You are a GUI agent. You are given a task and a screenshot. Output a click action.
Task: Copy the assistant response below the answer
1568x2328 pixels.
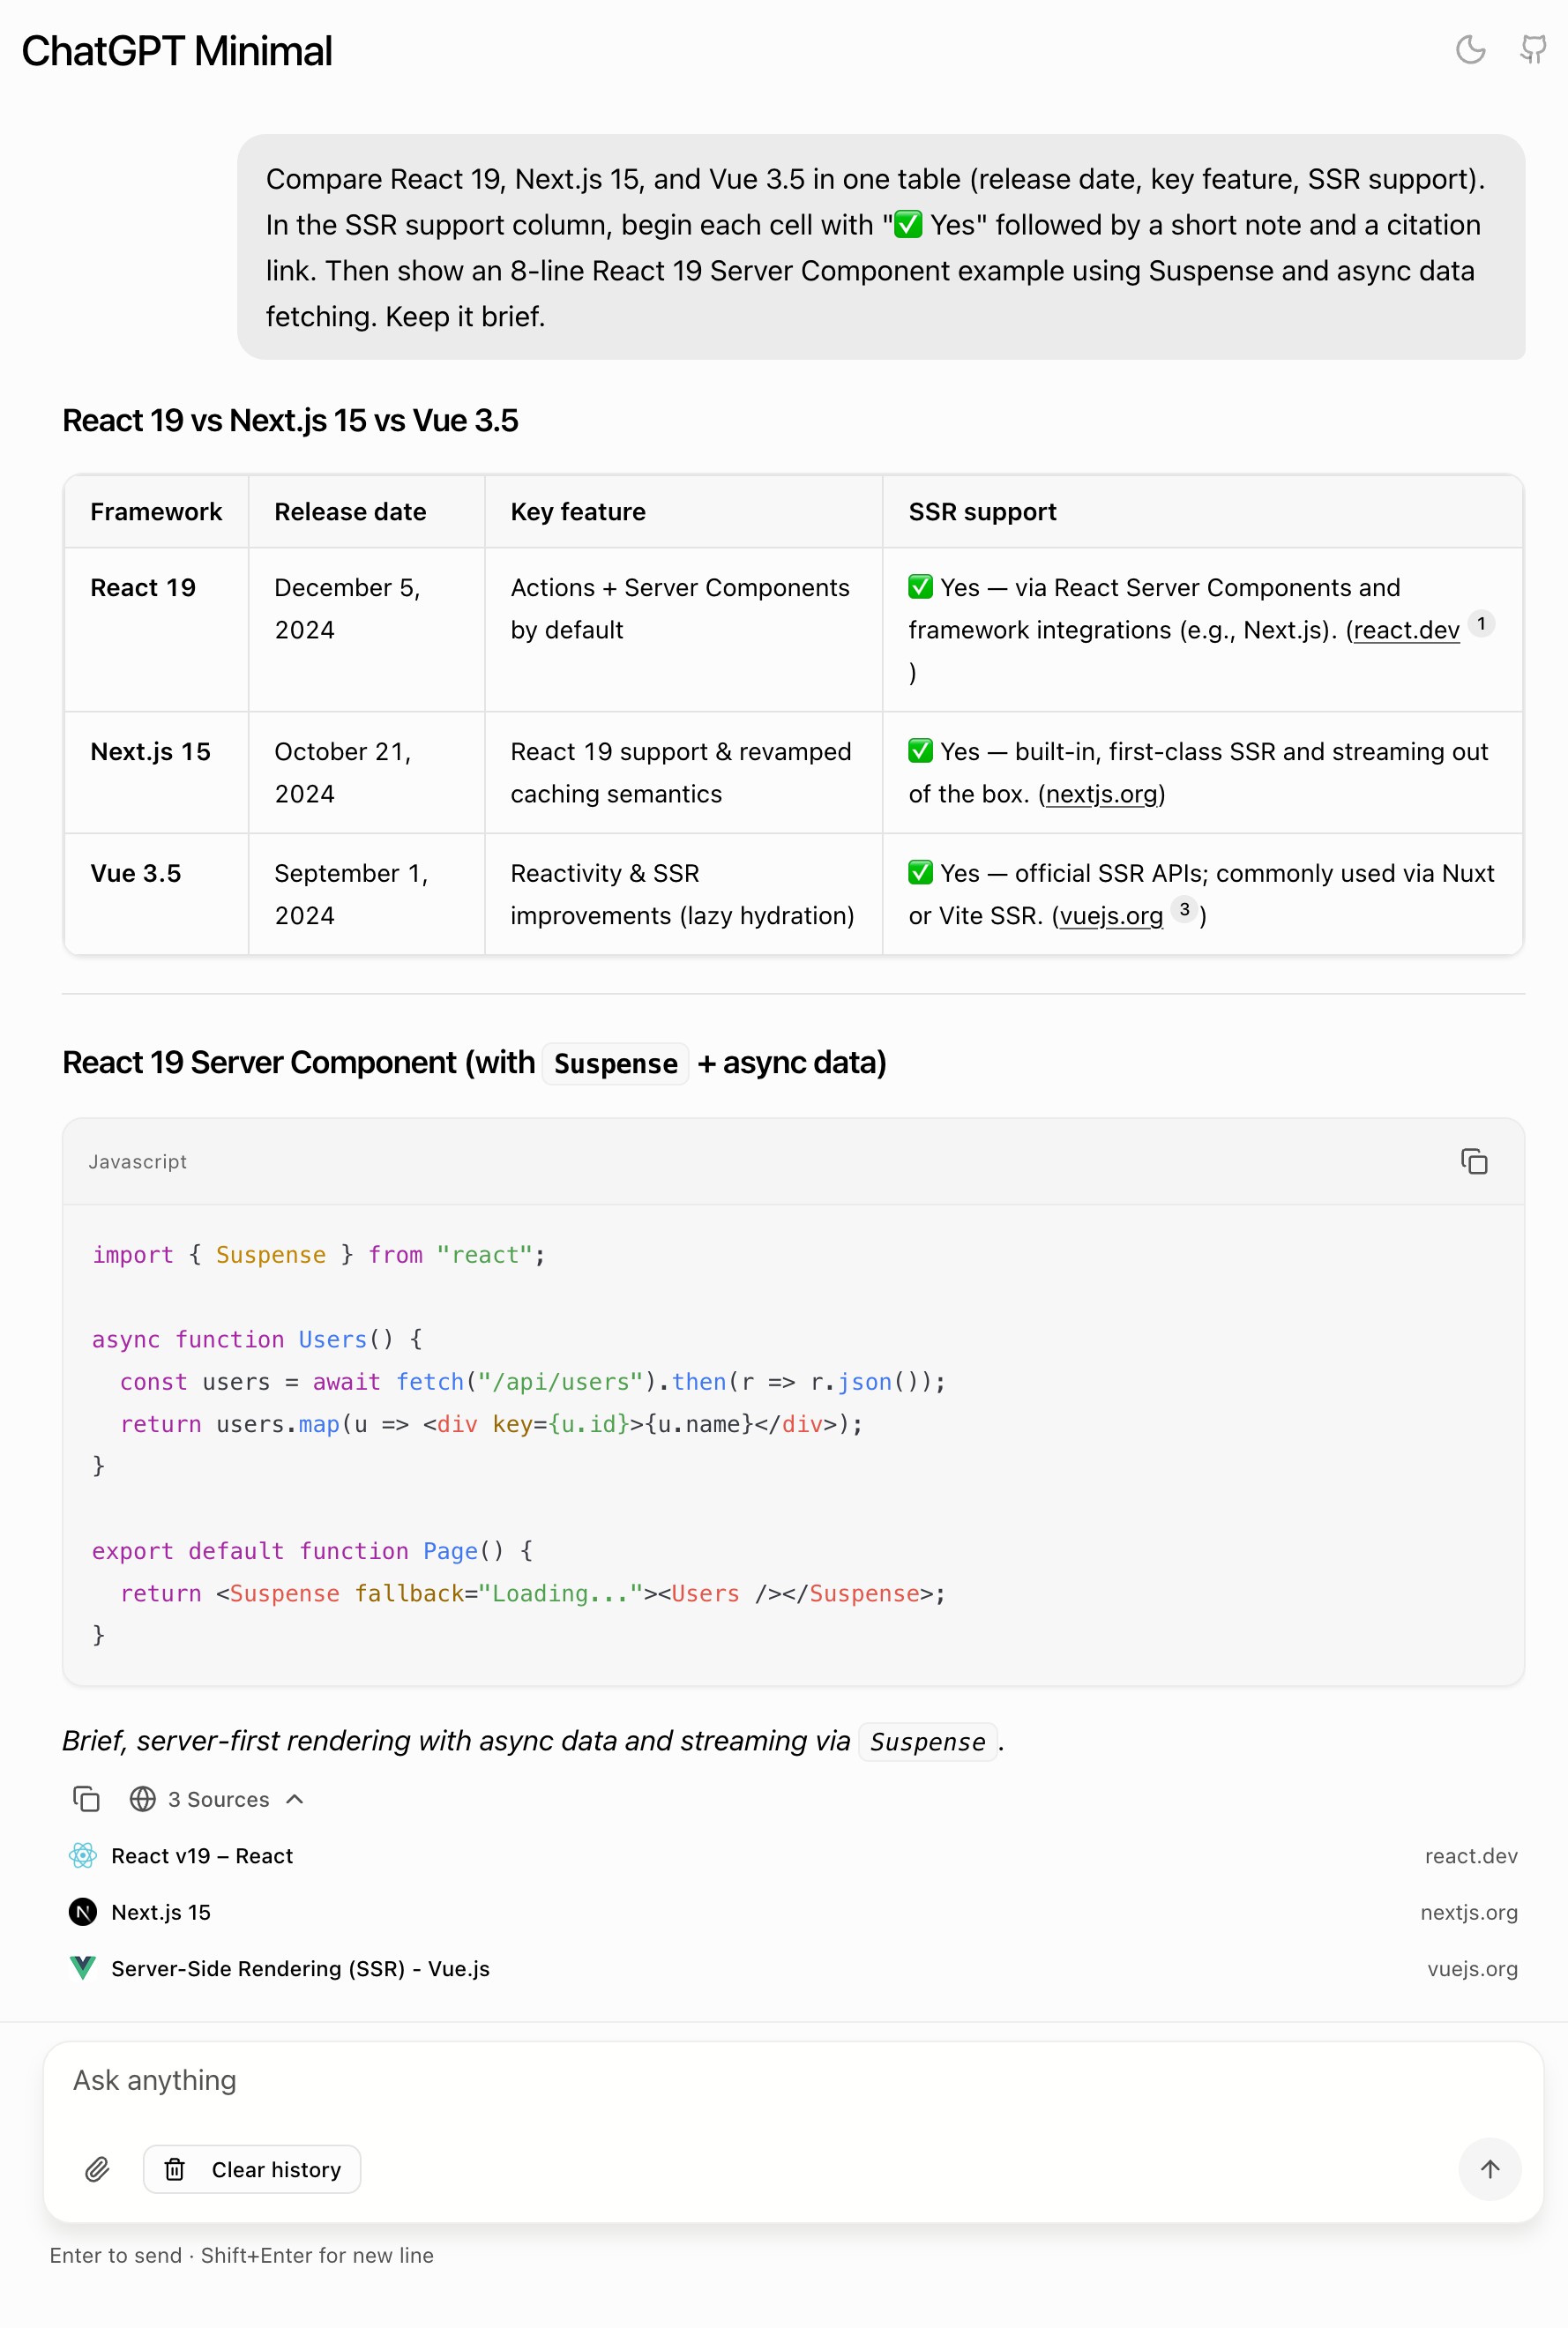click(86, 1799)
